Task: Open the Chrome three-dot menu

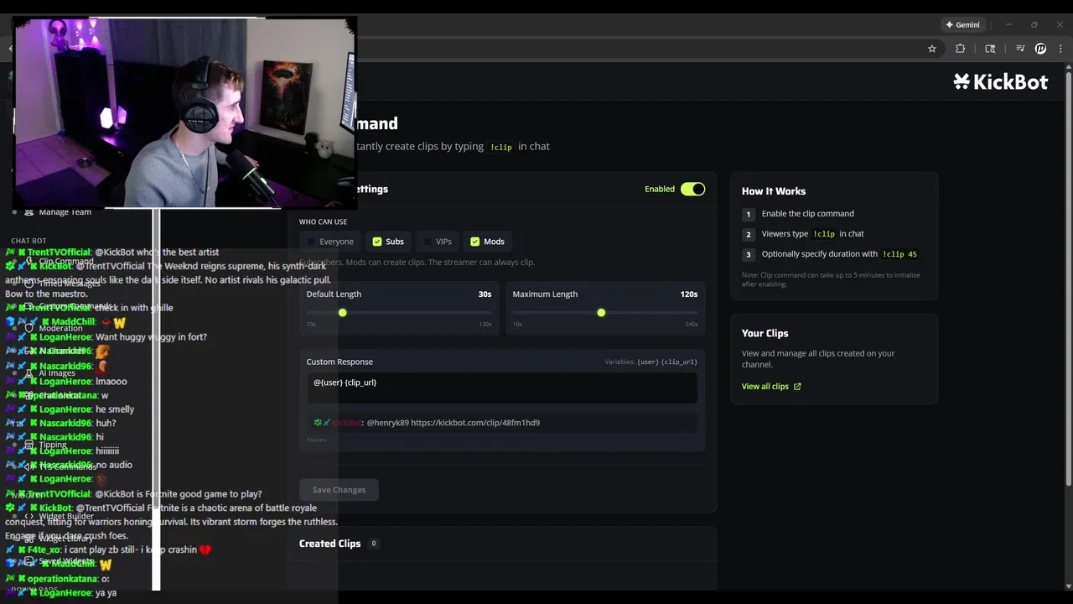Action: pos(1060,49)
